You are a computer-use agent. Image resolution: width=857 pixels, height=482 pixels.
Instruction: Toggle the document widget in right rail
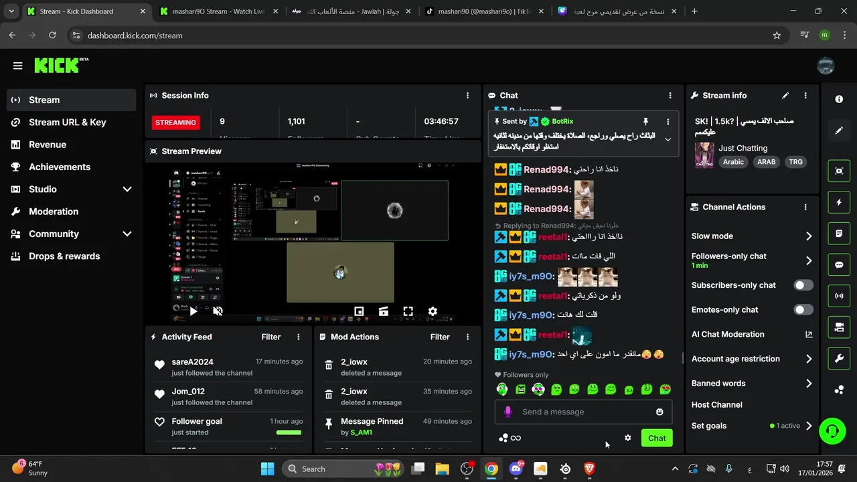click(x=839, y=234)
